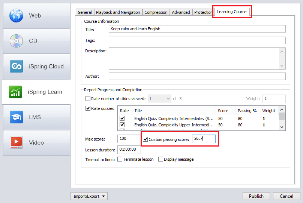The height and width of the screenshot is (203, 303).
Task: Select the English Quiz. Complexity Upper-Intermedi... row title
Action: pyautogui.click(x=174, y=125)
